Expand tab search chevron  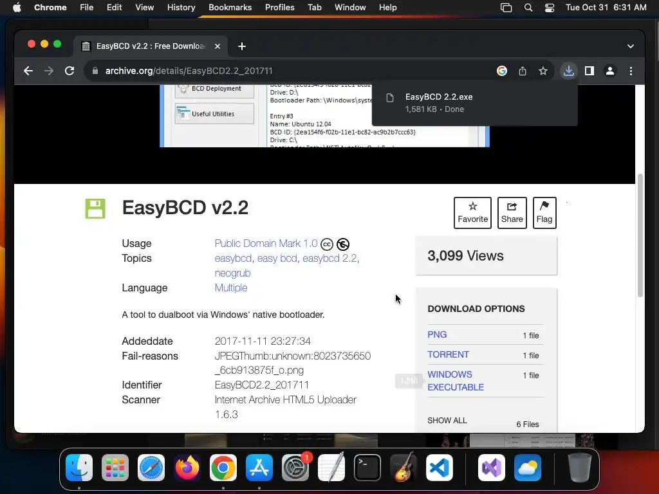click(x=631, y=46)
